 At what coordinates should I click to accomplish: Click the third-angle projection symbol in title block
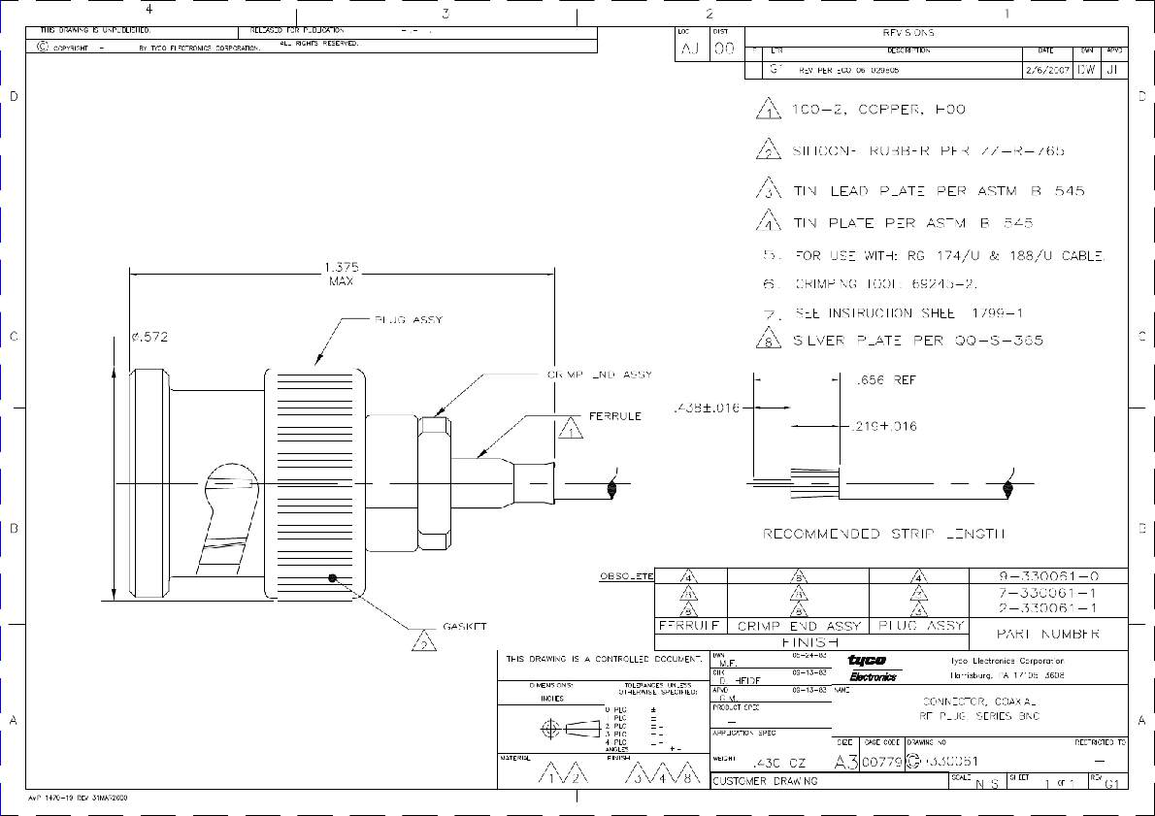(x=570, y=730)
